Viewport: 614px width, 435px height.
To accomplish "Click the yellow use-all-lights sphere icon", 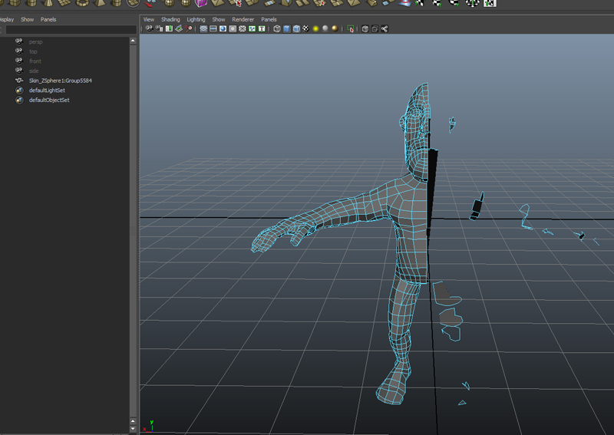I will pyautogui.click(x=315, y=29).
